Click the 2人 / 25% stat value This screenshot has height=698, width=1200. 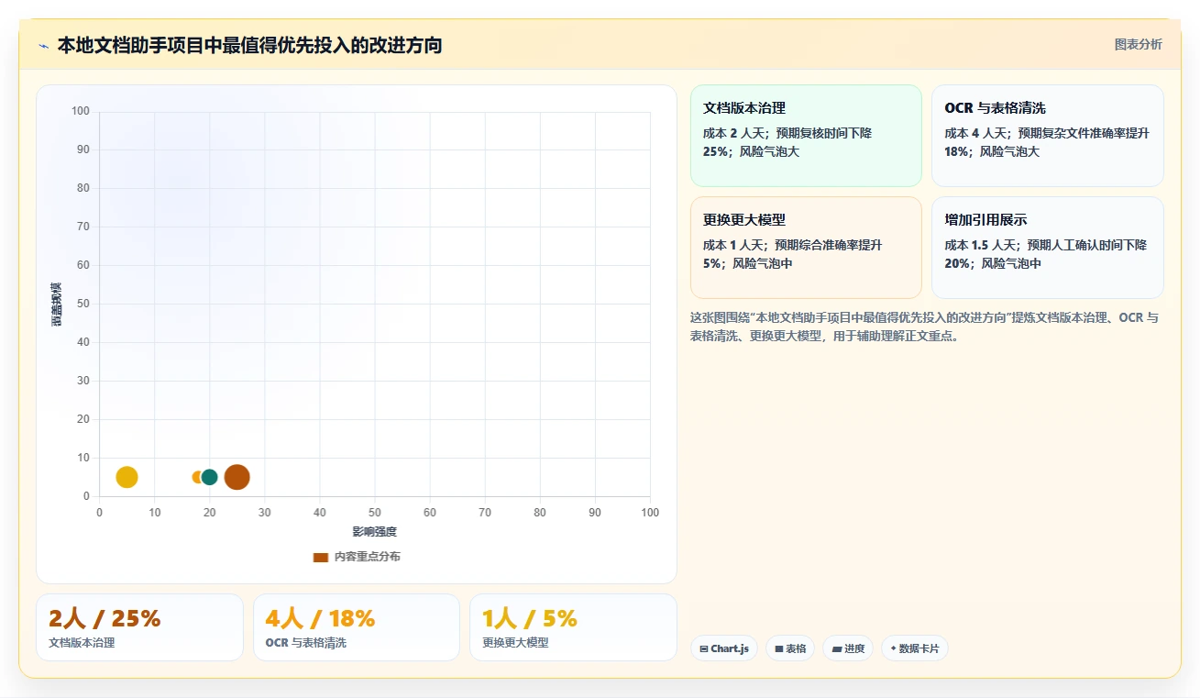click(x=105, y=619)
